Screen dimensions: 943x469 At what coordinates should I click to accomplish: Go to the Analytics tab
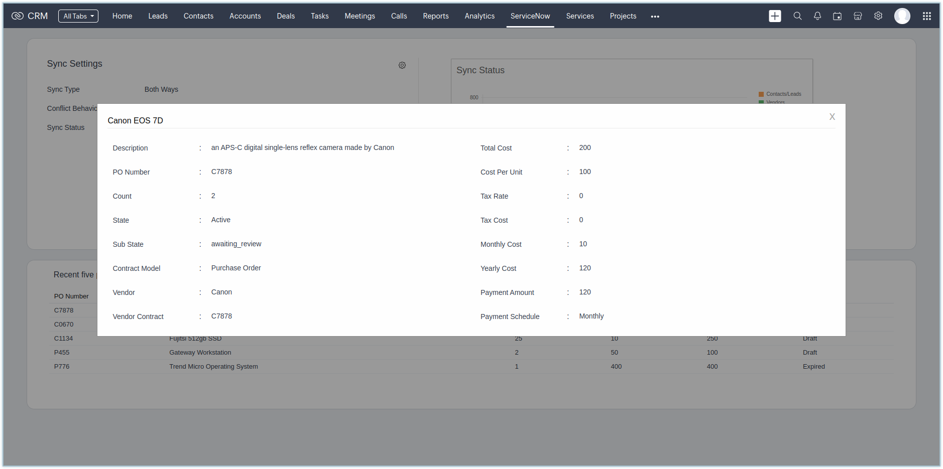tap(480, 16)
